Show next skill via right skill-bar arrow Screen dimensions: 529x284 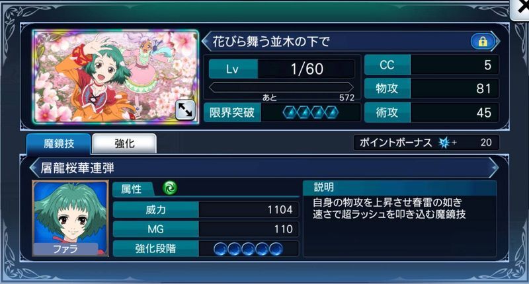494,168
